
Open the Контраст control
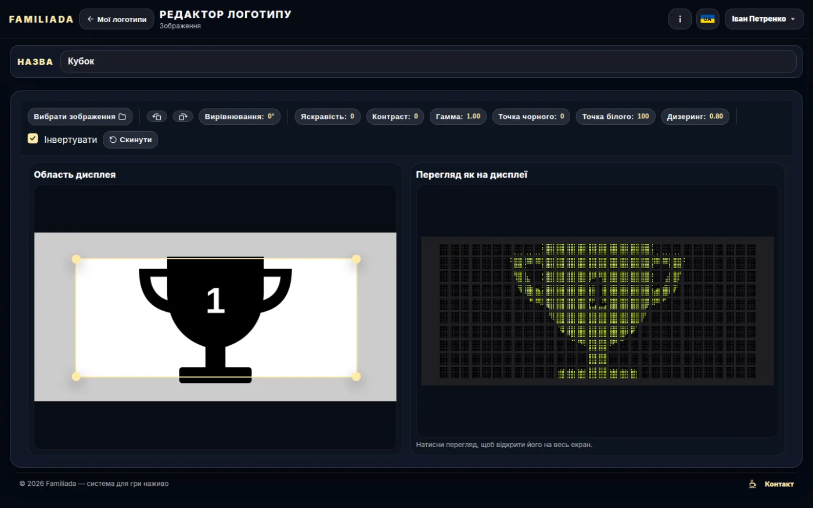[395, 117]
